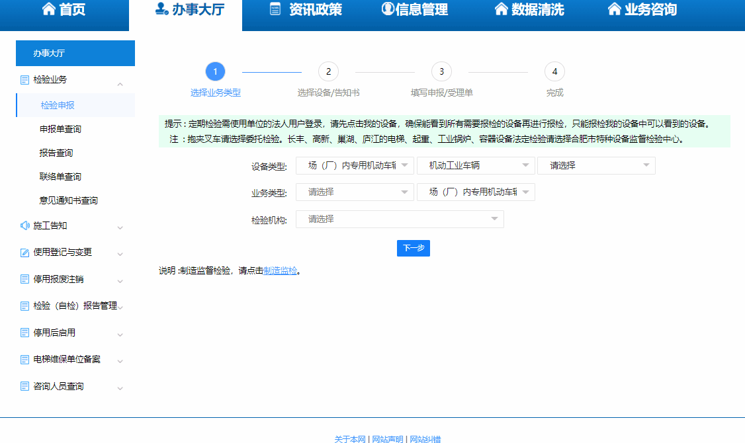Click the list icon beside 检验业务
This screenshot has width=745, height=443.
pyautogui.click(x=24, y=80)
